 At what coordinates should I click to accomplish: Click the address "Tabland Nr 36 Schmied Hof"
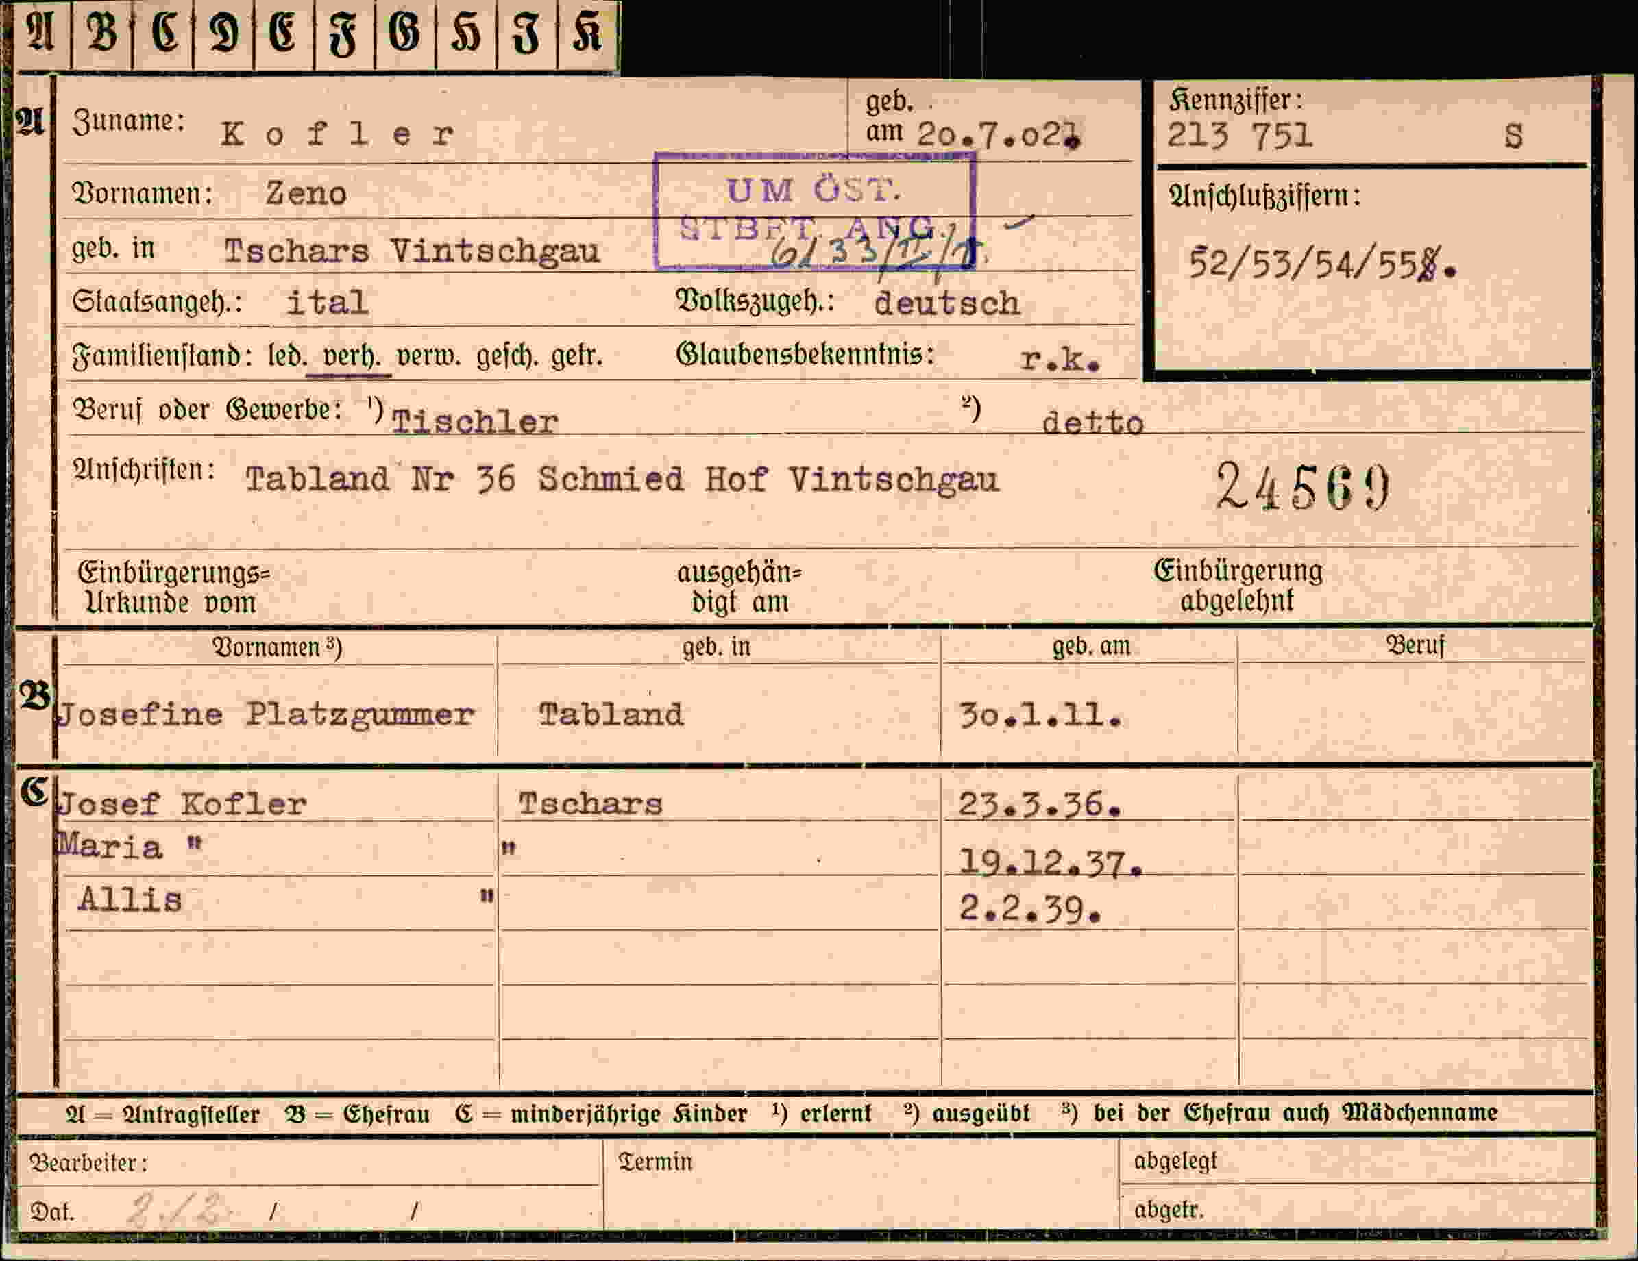tap(506, 479)
